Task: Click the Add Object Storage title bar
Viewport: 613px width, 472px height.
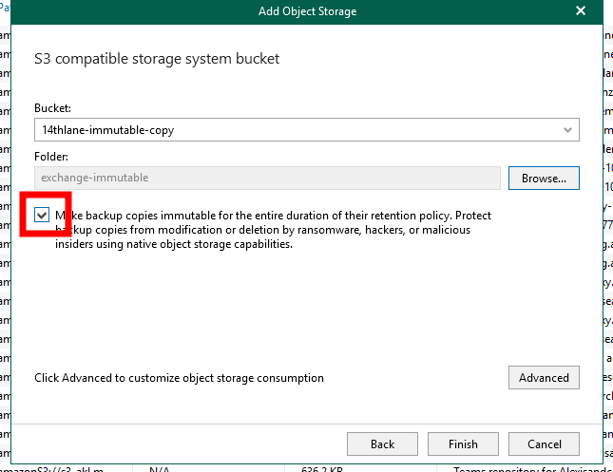Action: click(307, 11)
